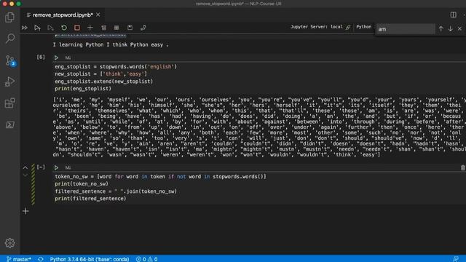
Task: Open the variable explorer table icon
Action: (x=116, y=28)
